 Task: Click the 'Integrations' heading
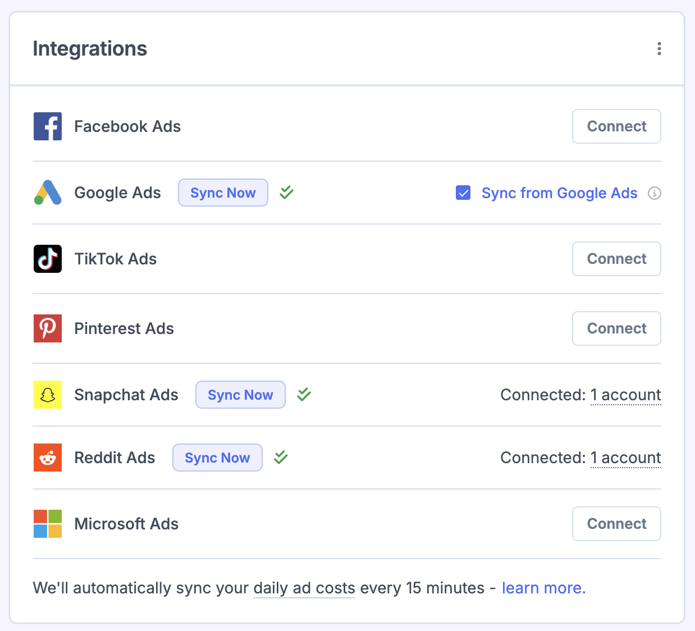pyautogui.click(x=90, y=49)
